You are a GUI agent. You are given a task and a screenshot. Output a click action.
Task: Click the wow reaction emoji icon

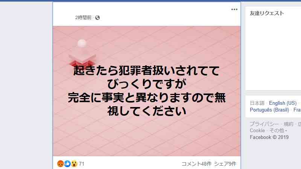coord(74,164)
